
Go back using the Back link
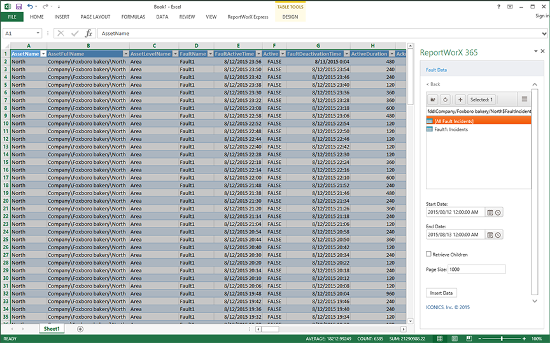pyautogui.click(x=433, y=84)
